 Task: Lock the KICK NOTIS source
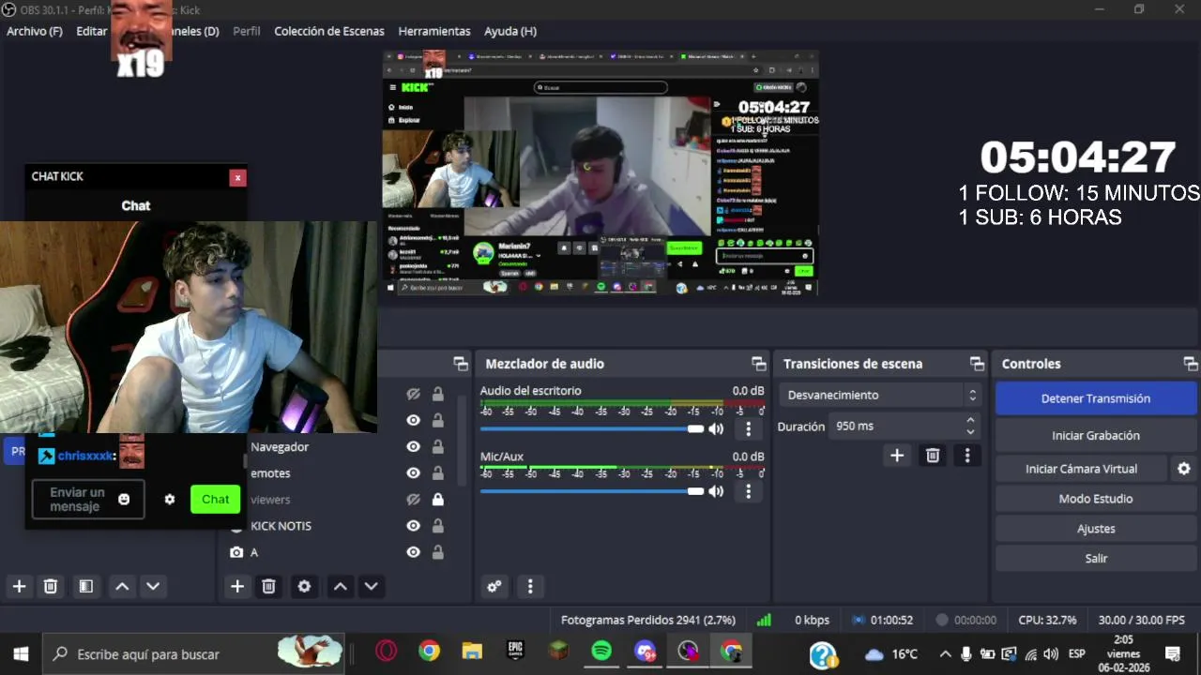coord(437,526)
